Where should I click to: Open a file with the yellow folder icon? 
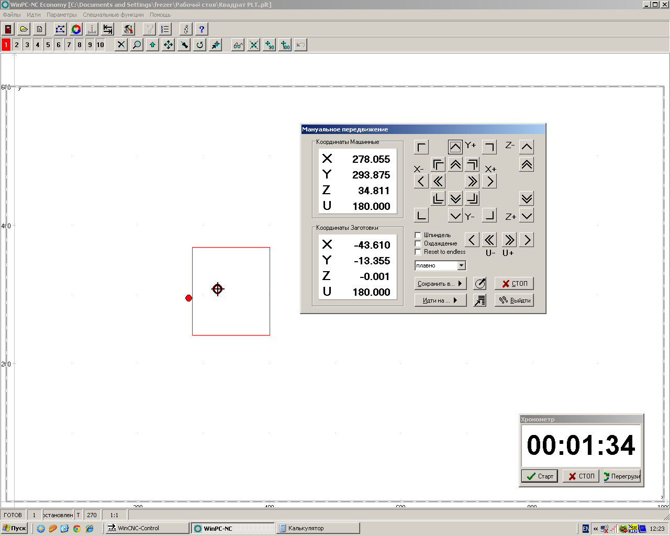[x=24, y=29]
